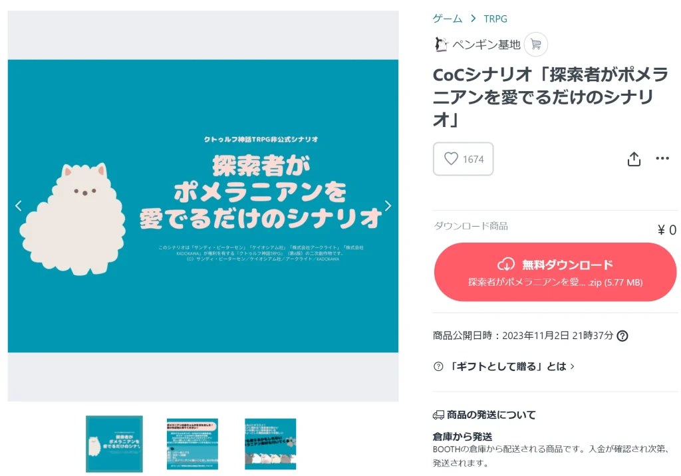
Task: Click the truck icon near 商品の発送について
Action: pyautogui.click(x=438, y=416)
